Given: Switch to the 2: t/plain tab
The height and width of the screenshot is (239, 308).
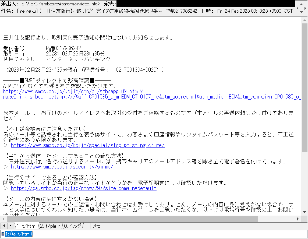Looking at the screenshot, I should [50, 226].
